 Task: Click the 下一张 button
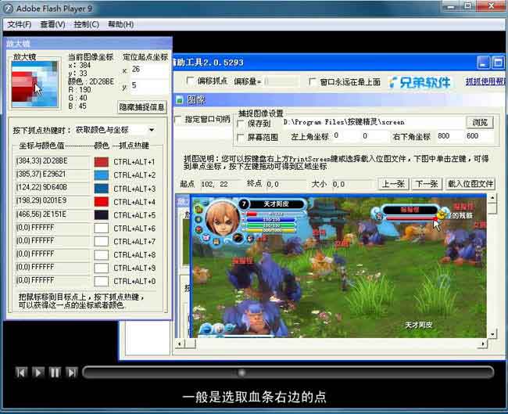(427, 184)
